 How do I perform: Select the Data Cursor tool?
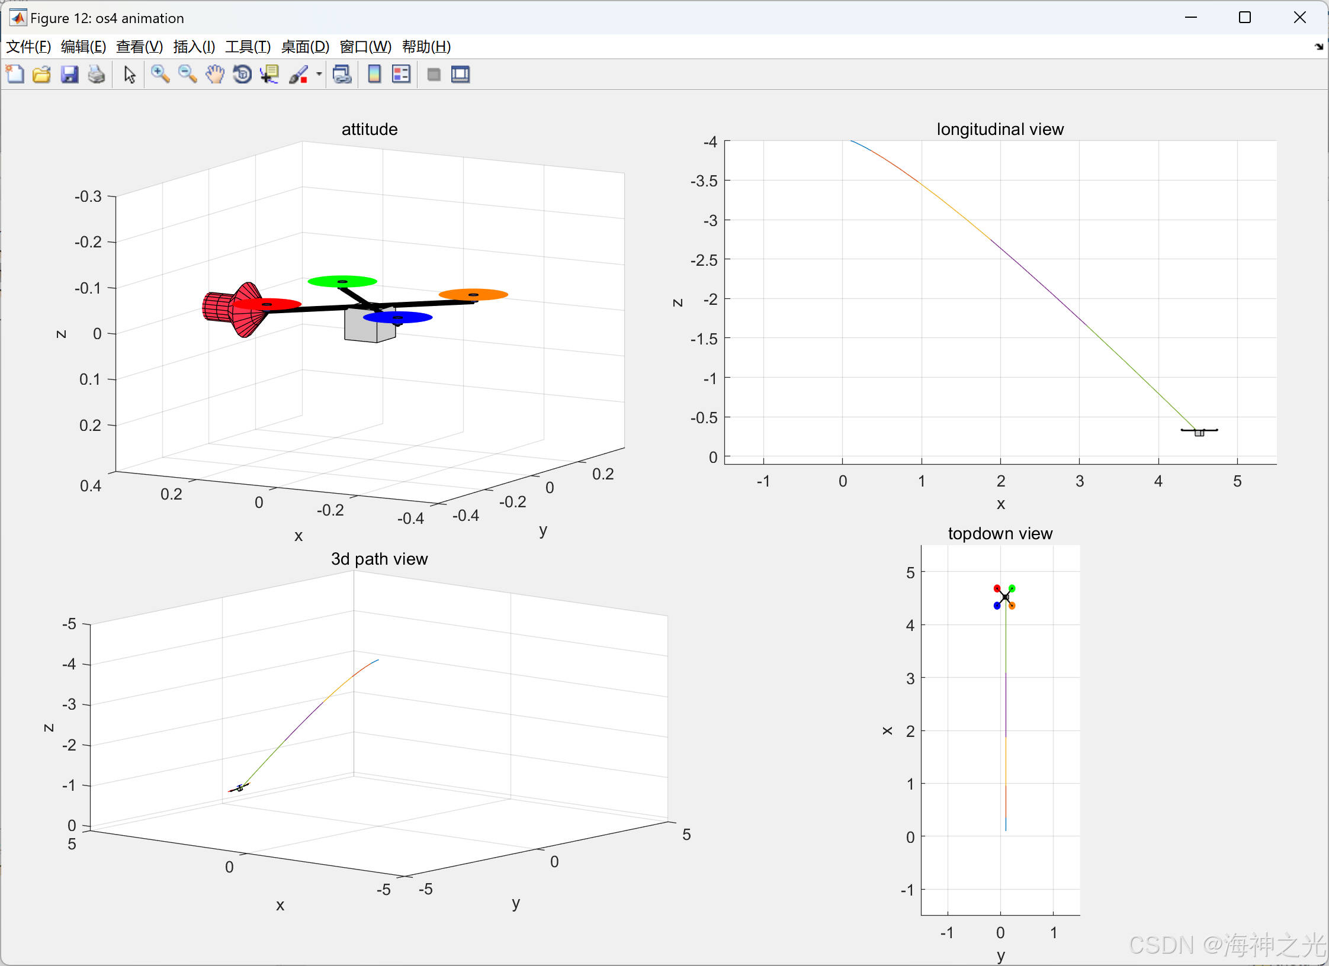click(x=269, y=75)
